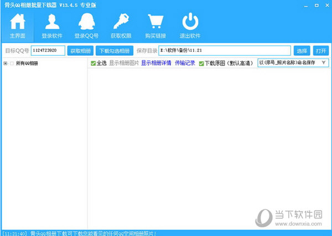Click the 打开 directory button

click(x=321, y=51)
